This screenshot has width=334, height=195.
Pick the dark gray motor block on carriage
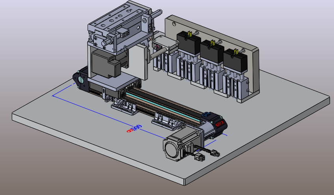pos(105,63)
